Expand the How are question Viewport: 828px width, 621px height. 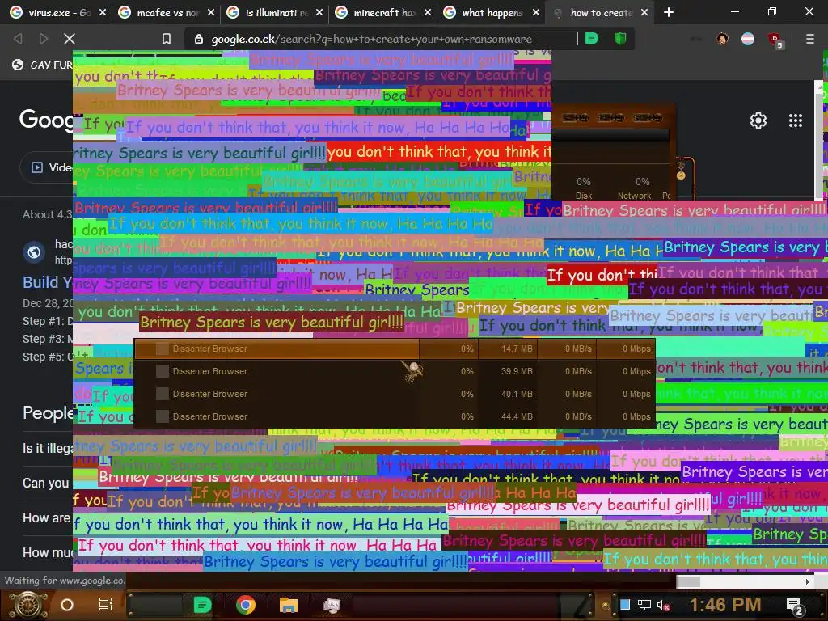46,518
